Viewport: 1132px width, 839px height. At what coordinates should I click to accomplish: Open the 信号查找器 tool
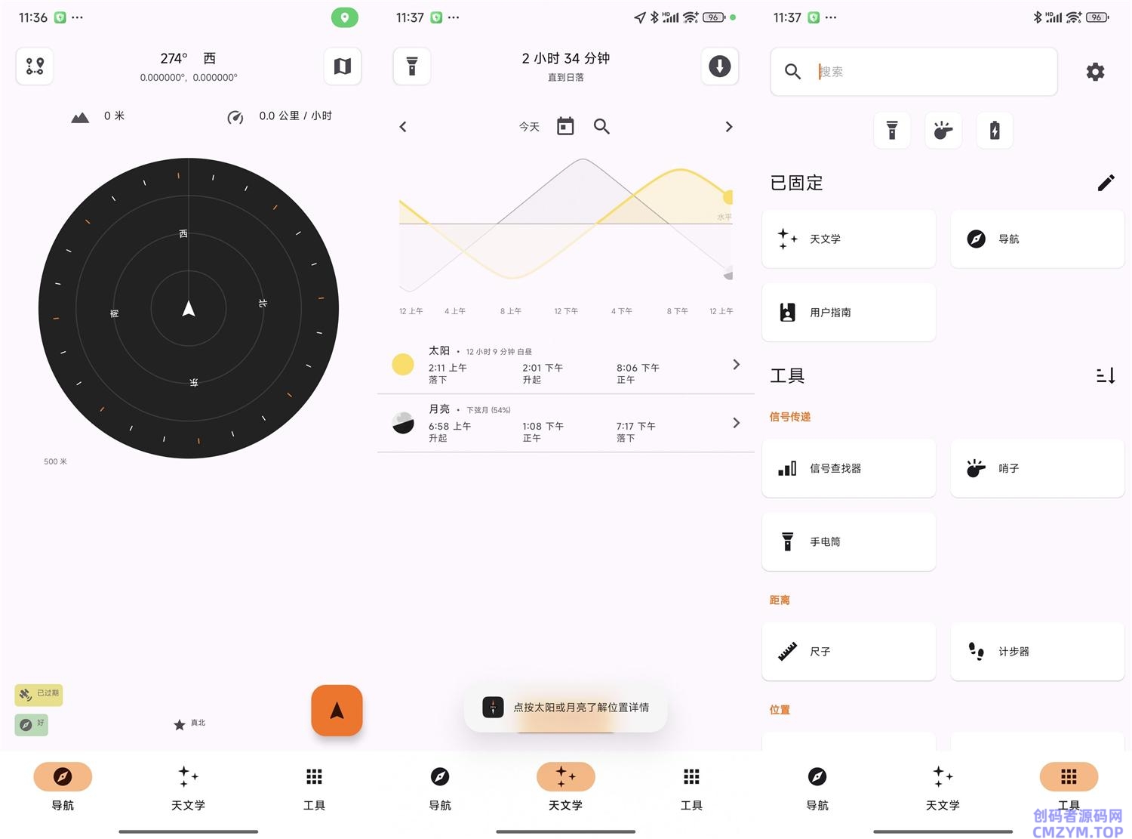tap(849, 468)
